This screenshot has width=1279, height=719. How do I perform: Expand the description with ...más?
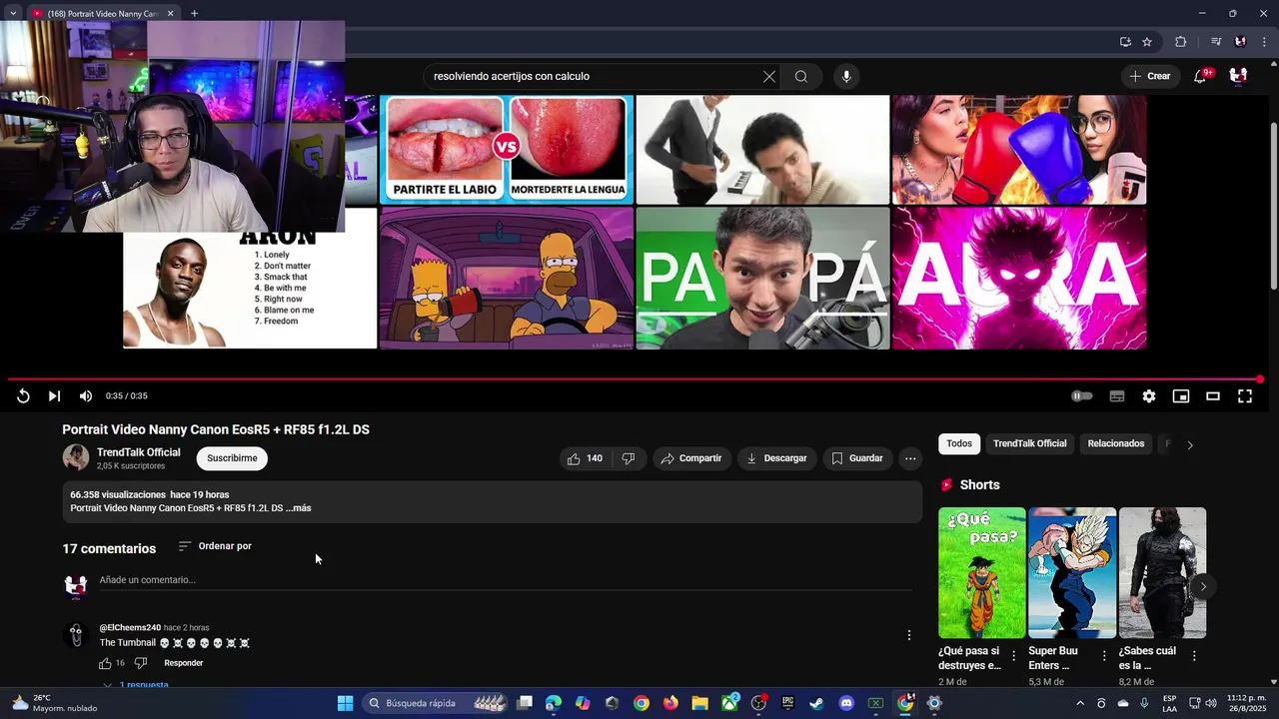point(300,508)
